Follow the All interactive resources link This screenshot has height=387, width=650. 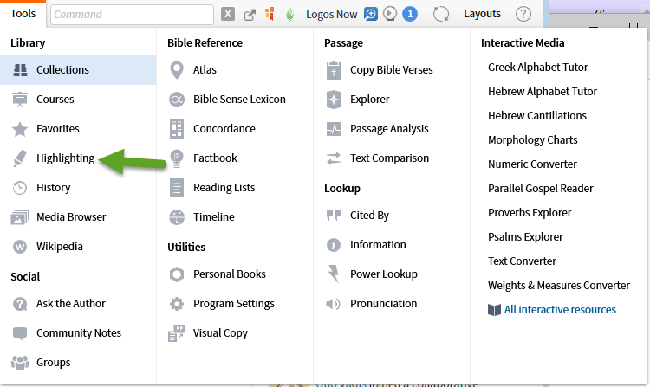(560, 310)
